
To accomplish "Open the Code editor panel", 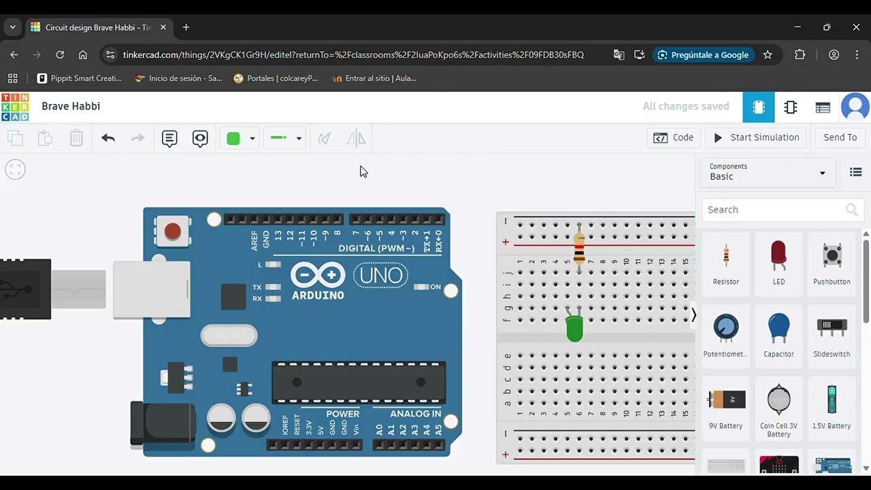I will pyautogui.click(x=674, y=137).
